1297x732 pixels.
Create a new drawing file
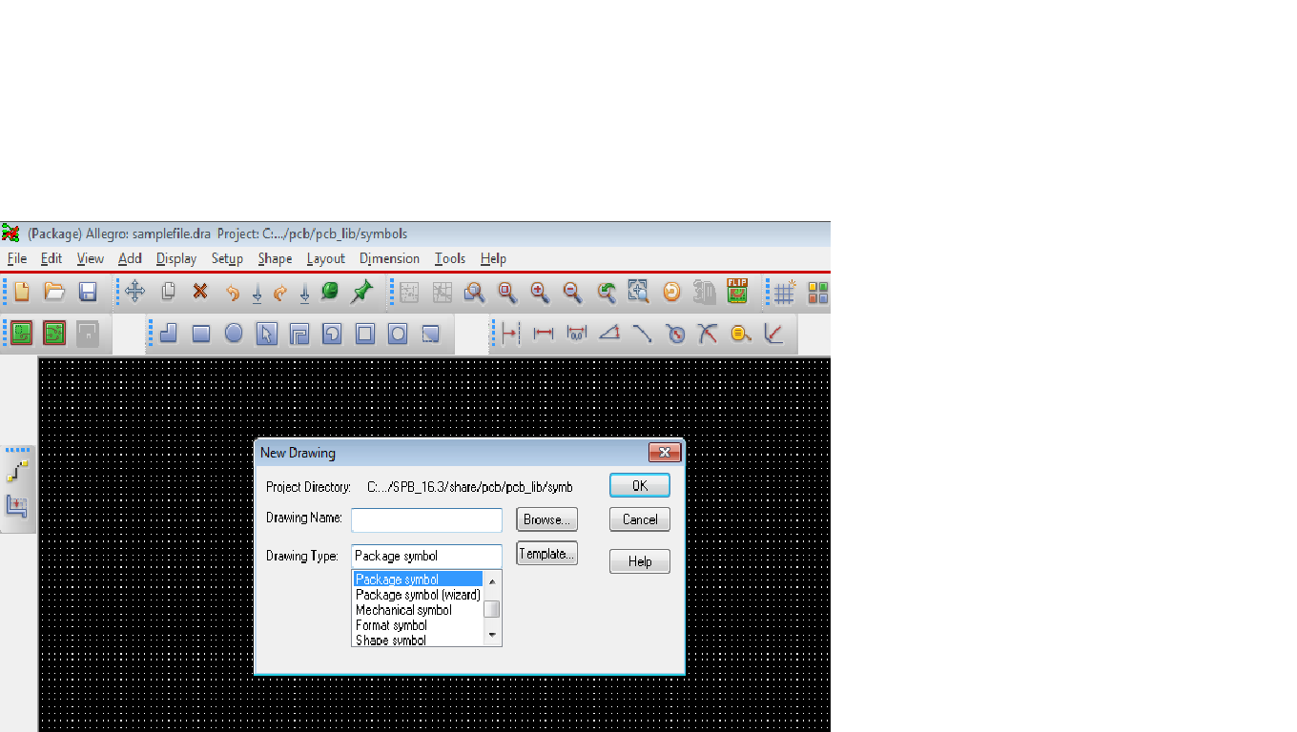[x=20, y=291]
